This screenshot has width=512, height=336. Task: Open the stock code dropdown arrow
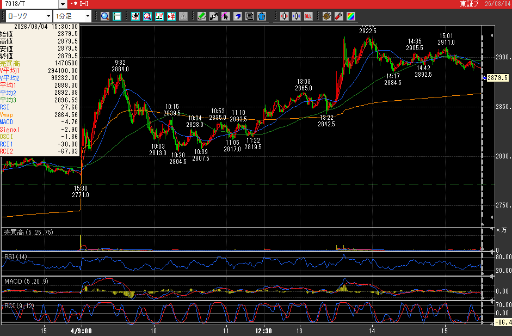pos(63,4)
